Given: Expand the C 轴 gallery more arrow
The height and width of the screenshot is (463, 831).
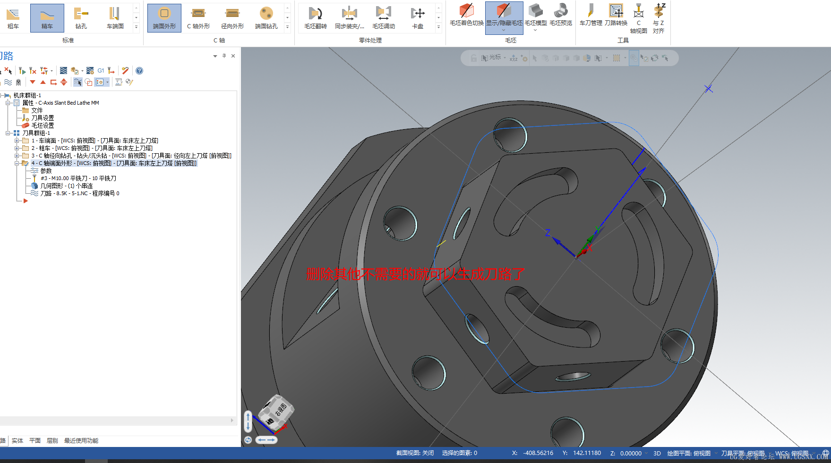Looking at the screenshot, I should pyautogui.click(x=287, y=27).
